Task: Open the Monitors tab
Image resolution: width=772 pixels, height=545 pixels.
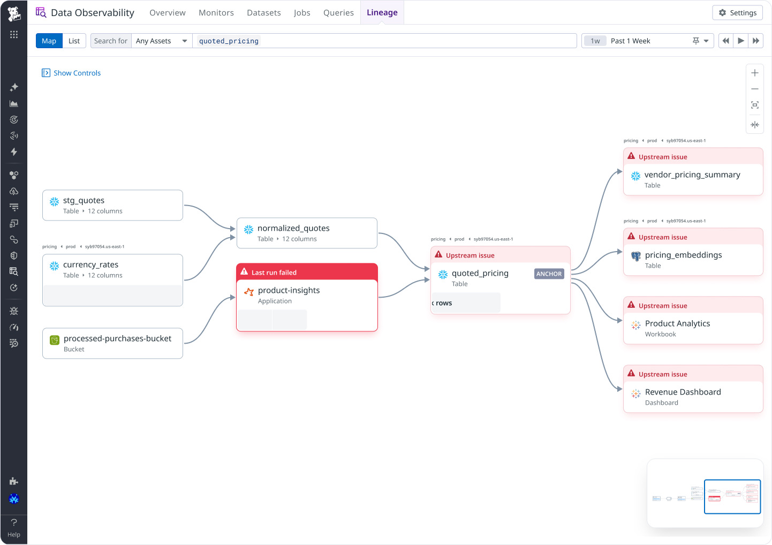Action: point(216,12)
